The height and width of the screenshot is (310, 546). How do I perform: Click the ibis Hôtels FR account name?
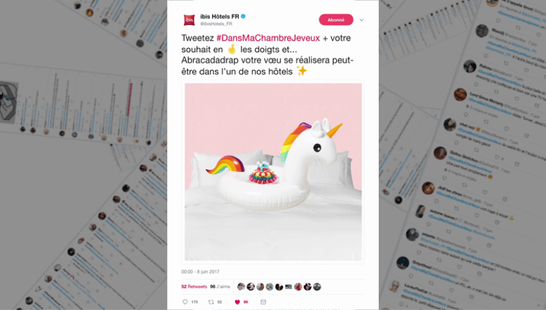[219, 16]
